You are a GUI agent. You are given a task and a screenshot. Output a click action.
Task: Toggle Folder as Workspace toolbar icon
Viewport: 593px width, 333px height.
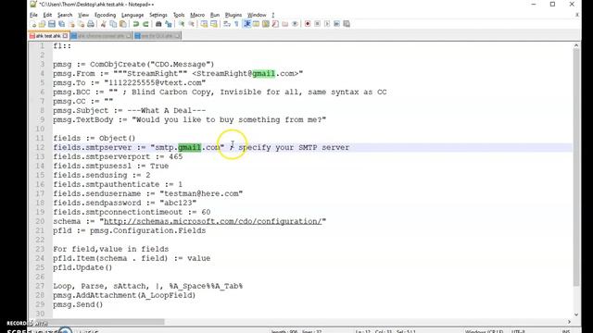[285, 24]
